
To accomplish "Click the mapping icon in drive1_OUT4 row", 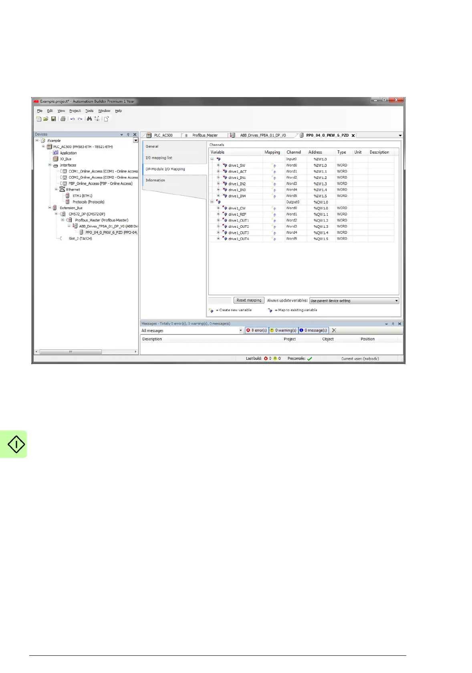I will pos(274,239).
